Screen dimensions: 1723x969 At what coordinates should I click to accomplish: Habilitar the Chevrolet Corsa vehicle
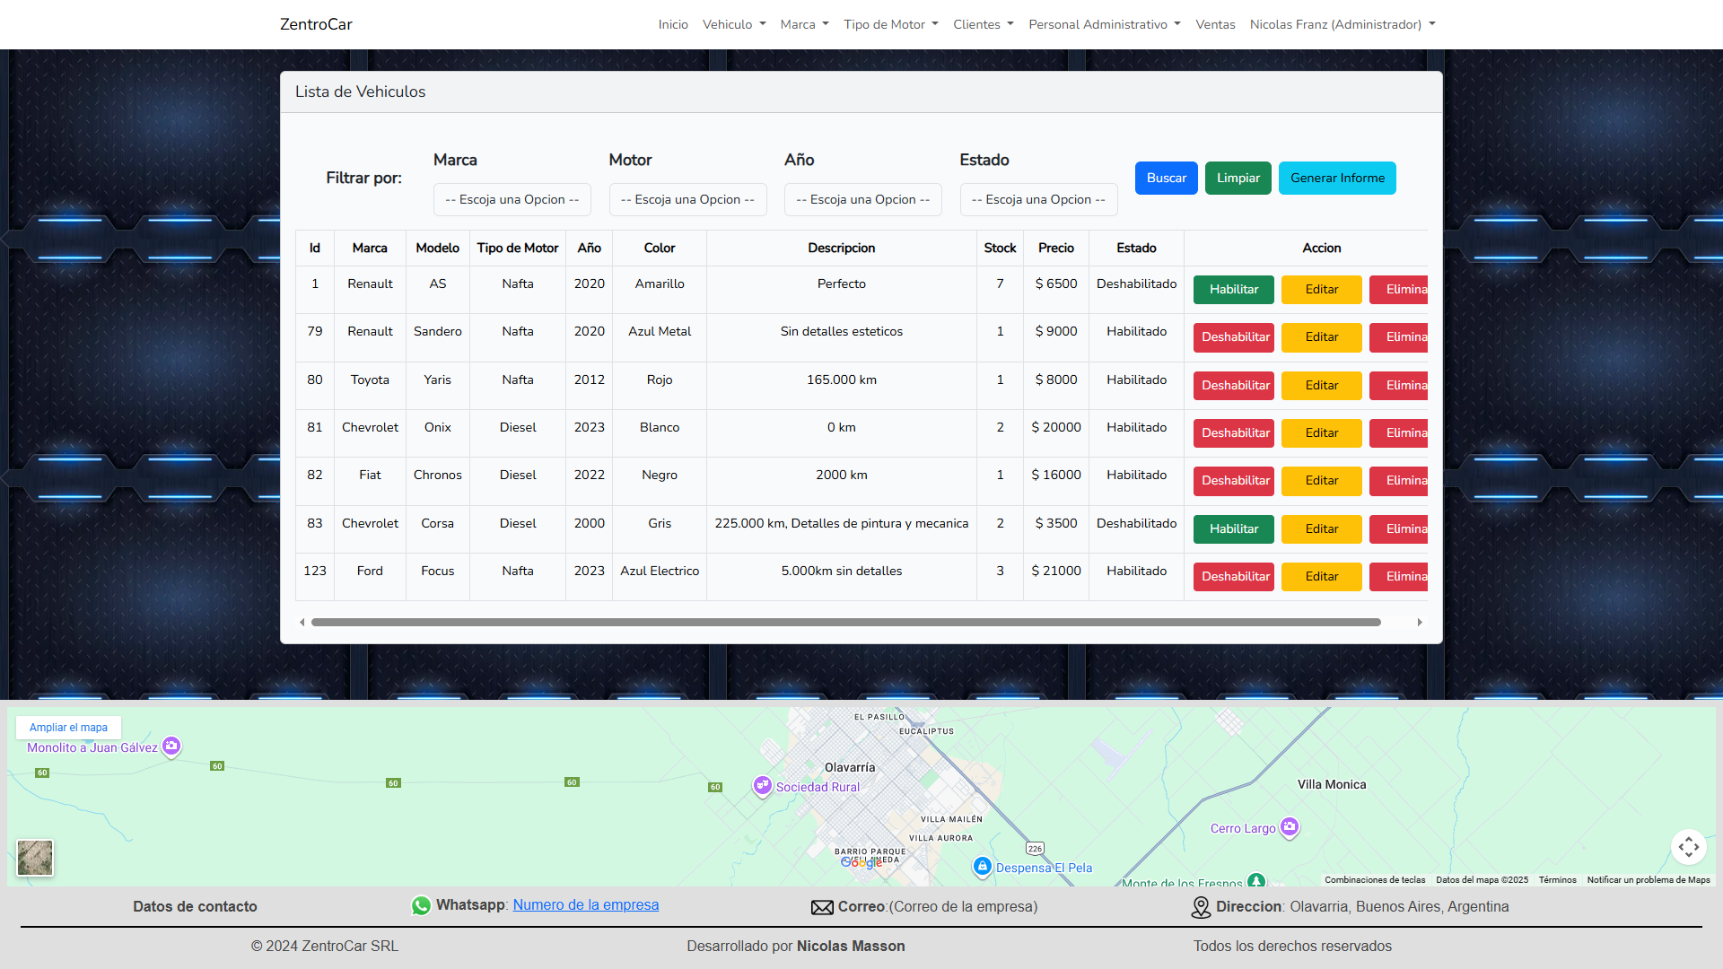click(1233, 529)
